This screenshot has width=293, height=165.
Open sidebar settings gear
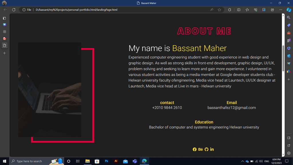coord(289,153)
